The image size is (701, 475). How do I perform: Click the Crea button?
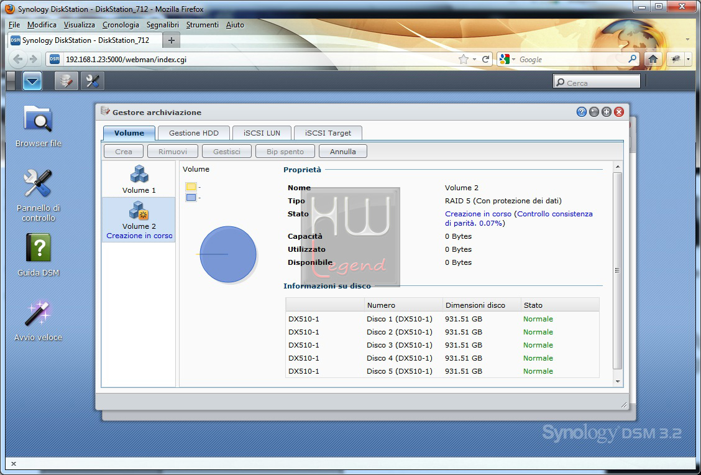click(x=124, y=152)
